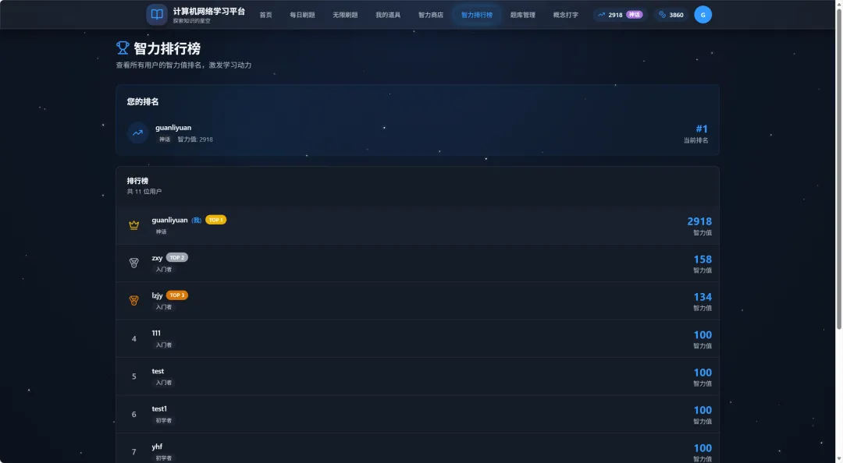Click the 158 score for zxy

(702, 260)
